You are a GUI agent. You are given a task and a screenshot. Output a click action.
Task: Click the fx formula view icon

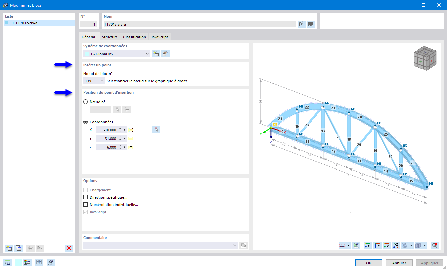click(51, 263)
